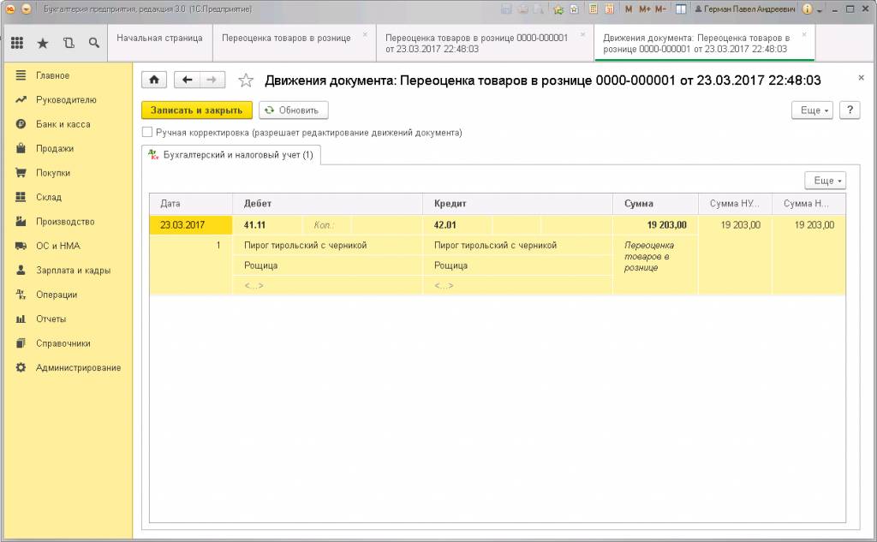The height and width of the screenshot is (542, 877).
Task: Toggle the window layout panels icon
Action: [681, 9]
